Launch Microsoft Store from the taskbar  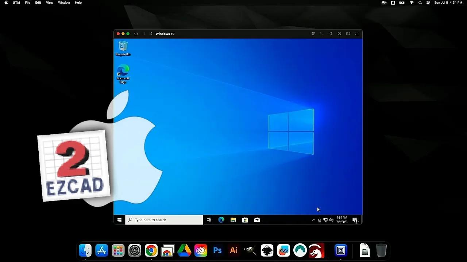click(x=245, y=220)
